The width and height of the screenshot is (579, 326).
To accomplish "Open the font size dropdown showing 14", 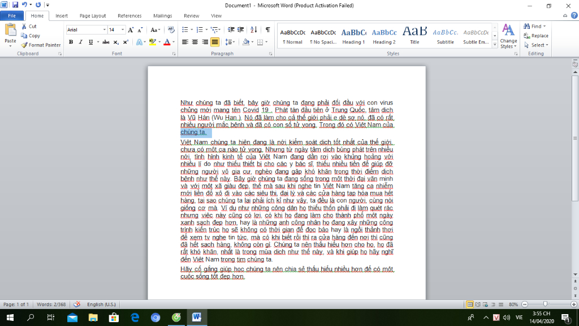I will (123, 29).
